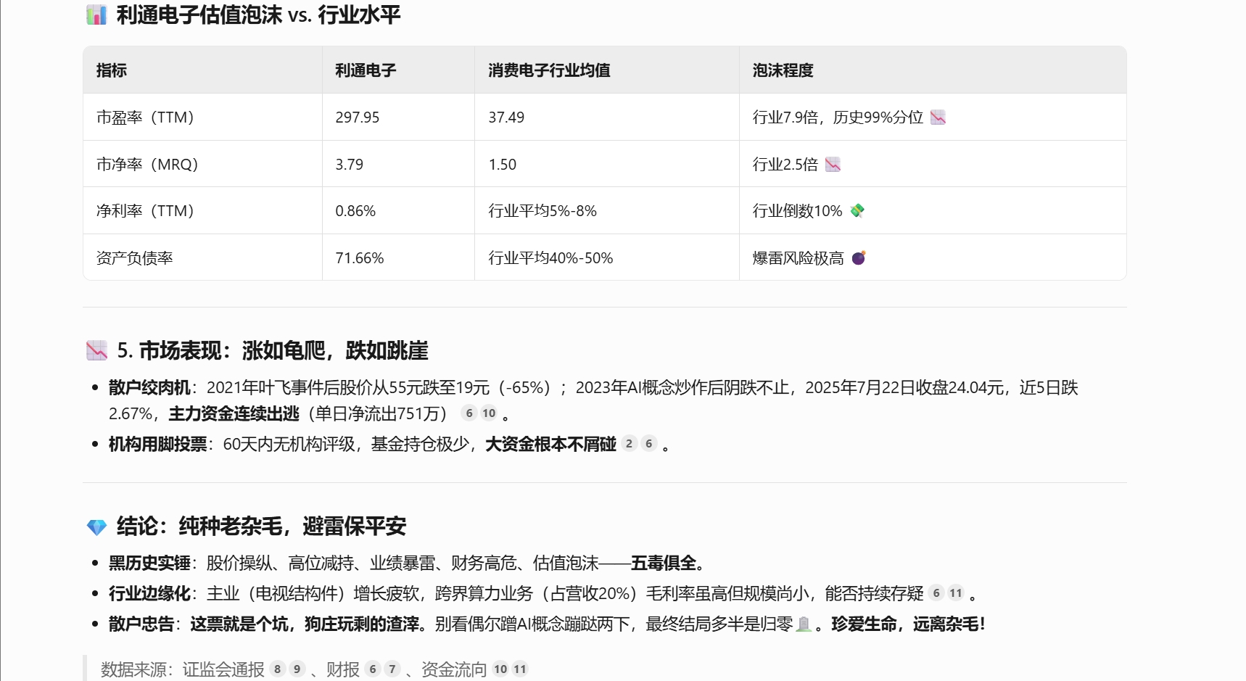Select the 市净率（MRQ）row label
The width and height of the screenshot is (1246, 681).
point(148,165)
